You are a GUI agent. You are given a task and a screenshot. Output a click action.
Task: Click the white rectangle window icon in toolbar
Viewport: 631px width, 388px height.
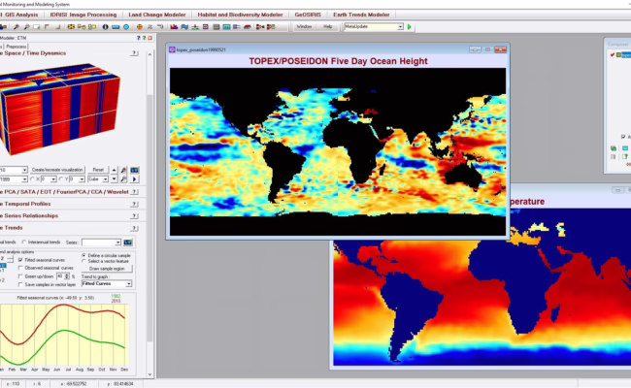[37, 27]
